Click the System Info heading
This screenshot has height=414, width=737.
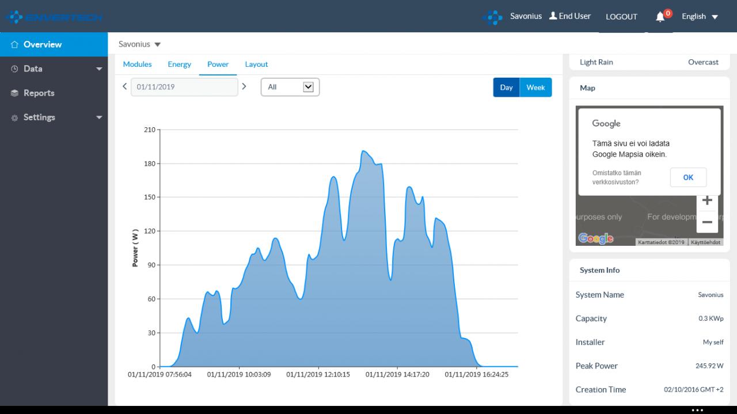click(600, 270)
